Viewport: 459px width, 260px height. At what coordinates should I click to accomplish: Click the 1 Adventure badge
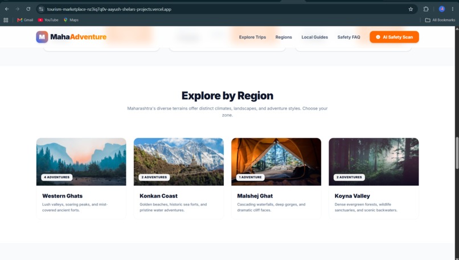[x=250, y=177]
